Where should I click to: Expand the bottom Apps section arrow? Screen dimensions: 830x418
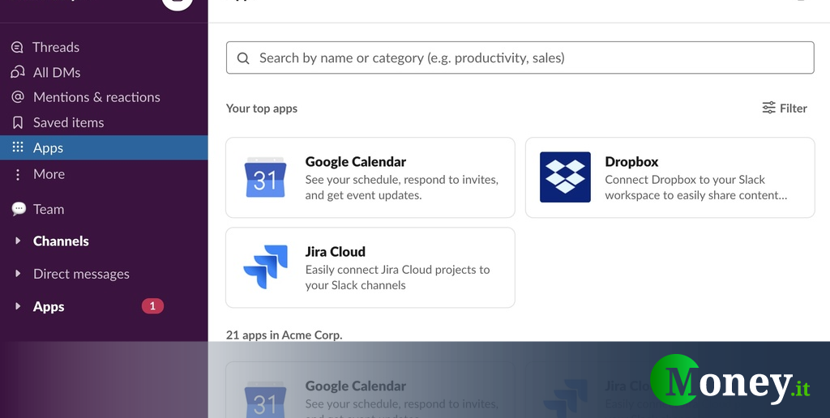click(18, 306)
